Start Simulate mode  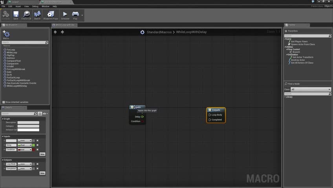tap(65, 14)
